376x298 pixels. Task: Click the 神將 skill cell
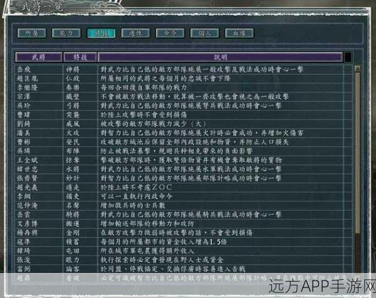73,69
